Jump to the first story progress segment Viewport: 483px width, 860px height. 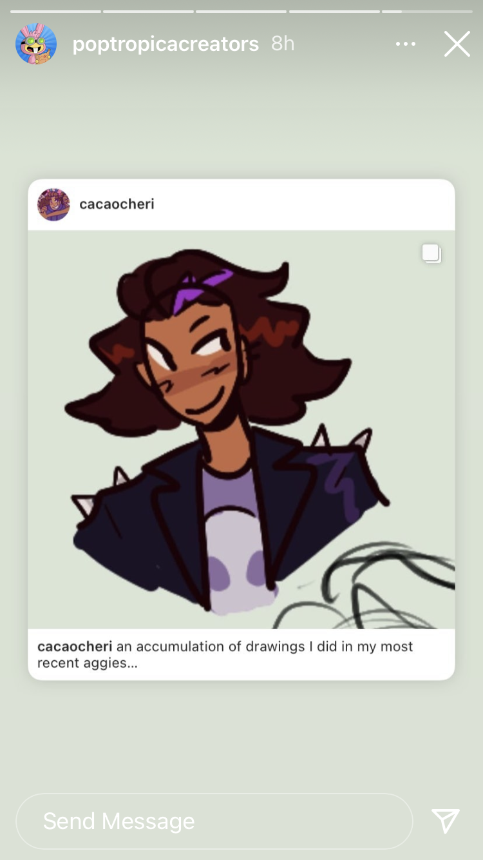(55, 11)
